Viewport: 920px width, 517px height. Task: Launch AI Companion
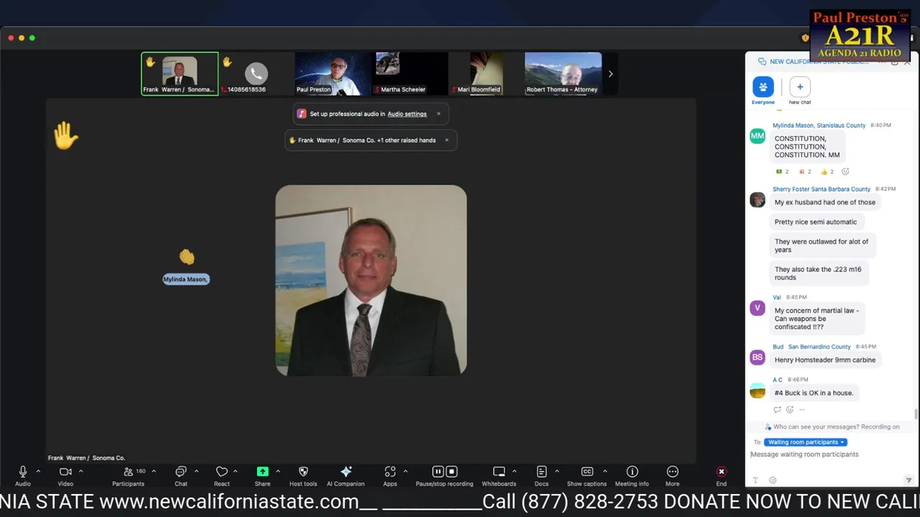[346, 475]
